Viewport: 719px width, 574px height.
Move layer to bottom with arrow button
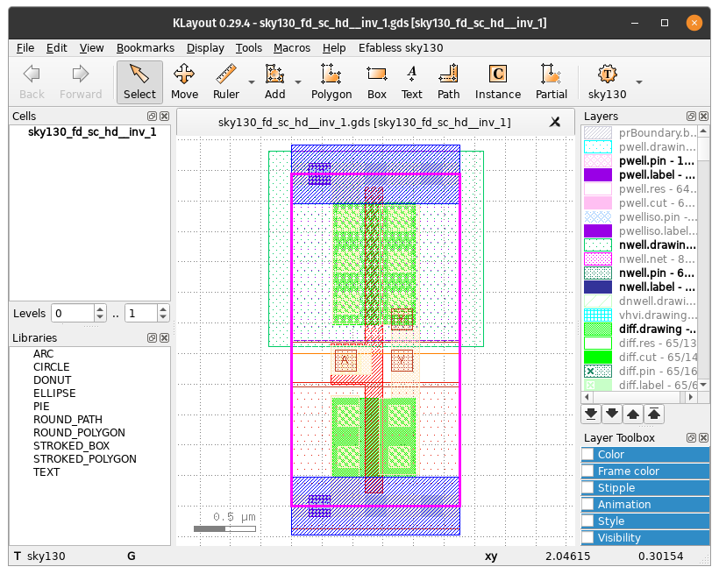coord(591,414)
